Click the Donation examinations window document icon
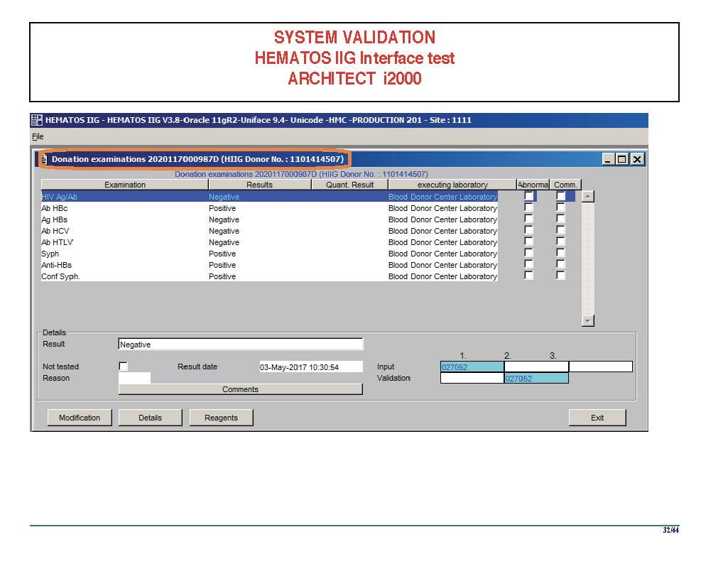Viewport: 723px width, 564px height. [x=45, y=159]
